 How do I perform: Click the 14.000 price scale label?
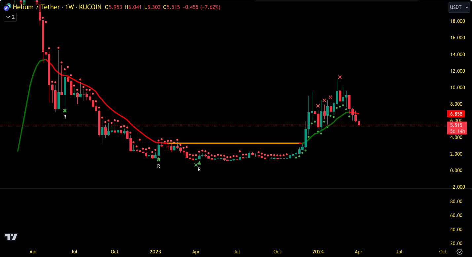pyautogui.click(x=457, y=55)
